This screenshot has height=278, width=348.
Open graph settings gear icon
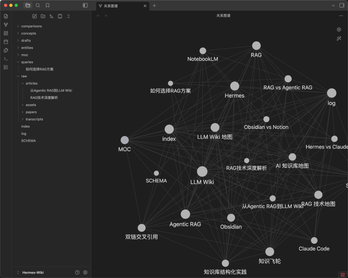point(339,30)
